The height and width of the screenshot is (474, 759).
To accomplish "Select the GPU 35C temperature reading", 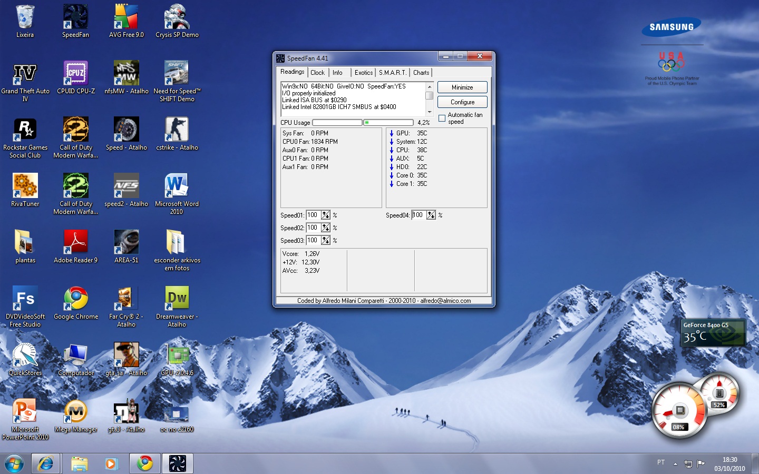I will coord(408,133).
